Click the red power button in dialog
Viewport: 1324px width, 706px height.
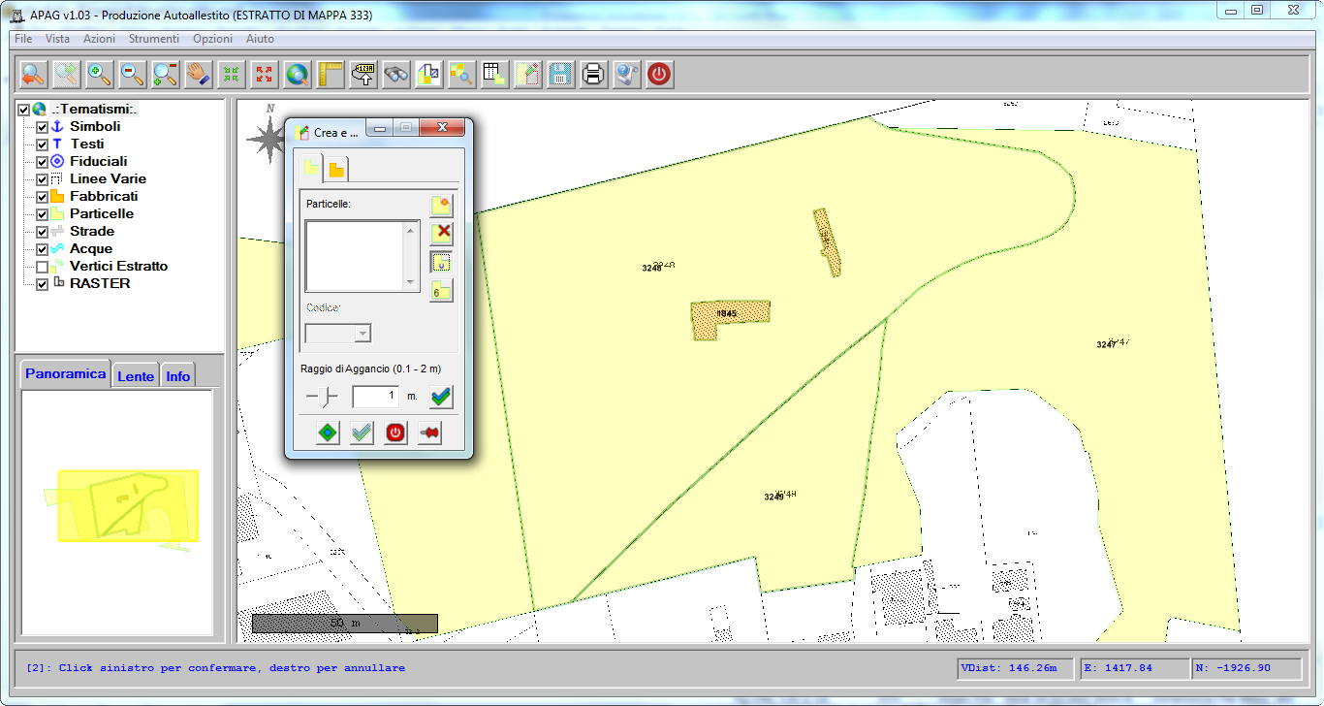click(x=395, y=433)
